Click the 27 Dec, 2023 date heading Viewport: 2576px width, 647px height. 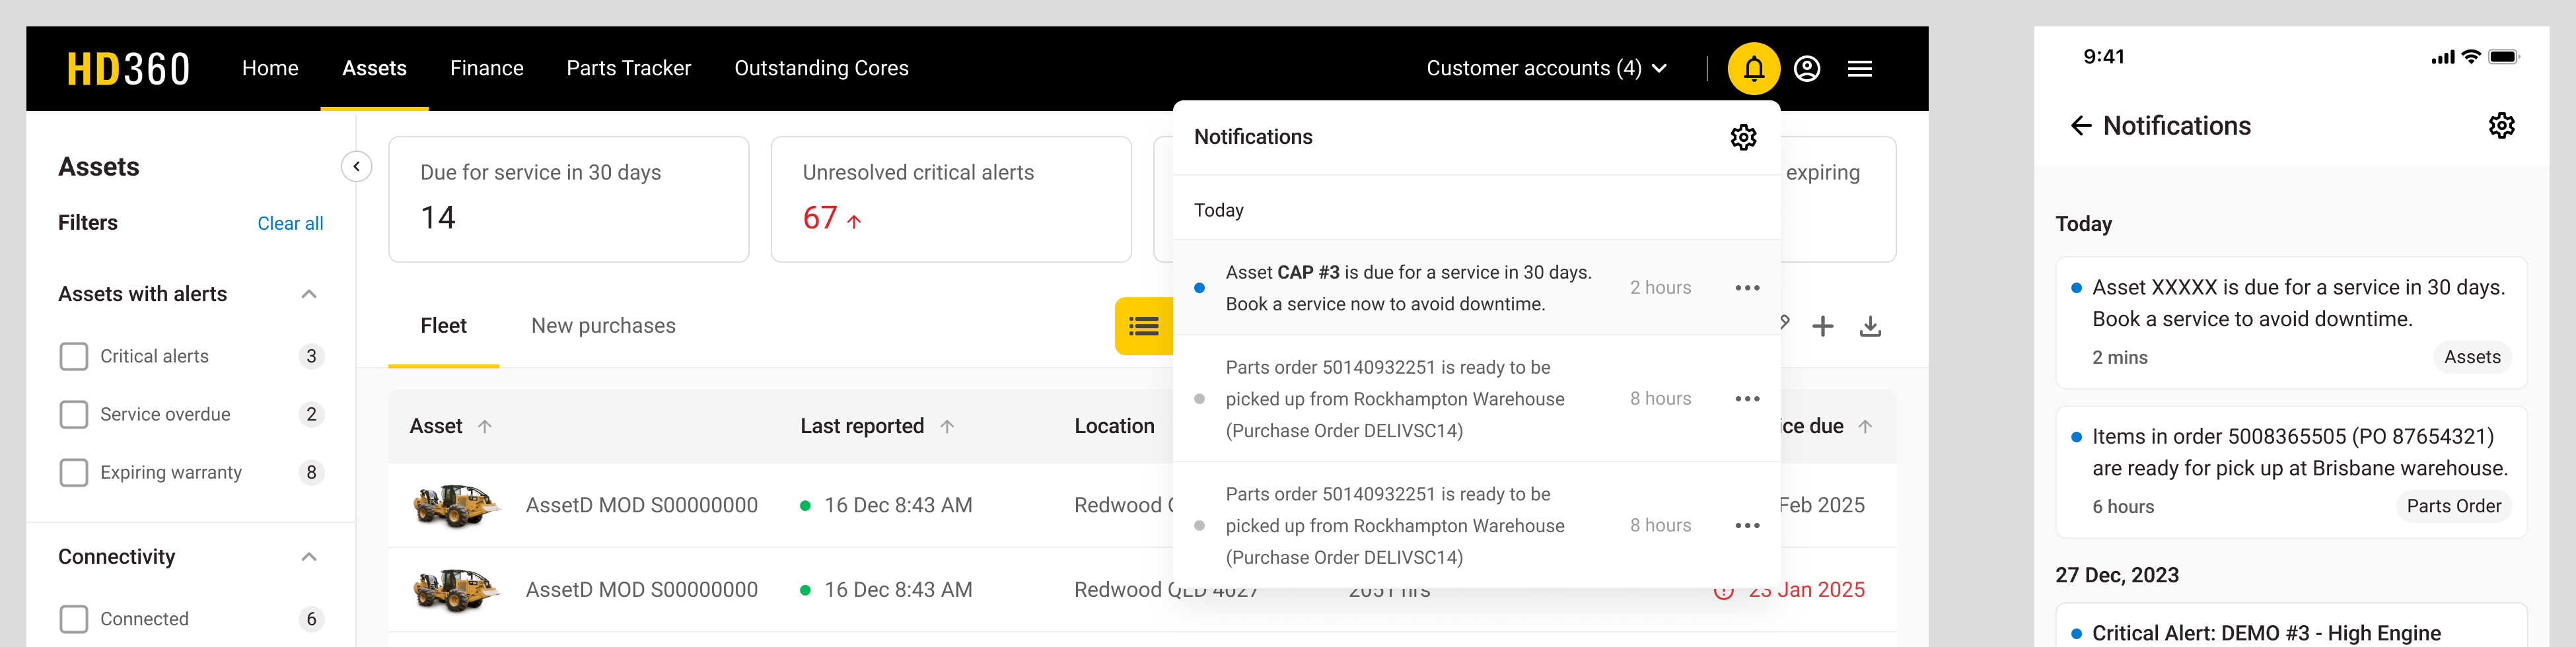point(2117,576)
